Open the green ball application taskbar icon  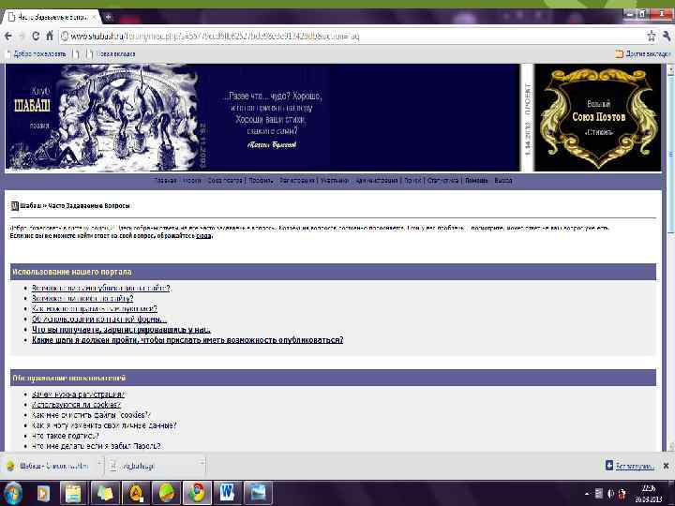166,493
